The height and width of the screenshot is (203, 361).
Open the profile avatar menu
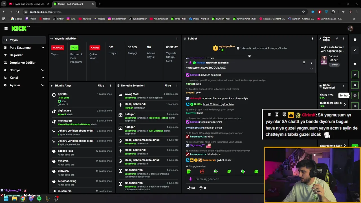tap(350, 28)
